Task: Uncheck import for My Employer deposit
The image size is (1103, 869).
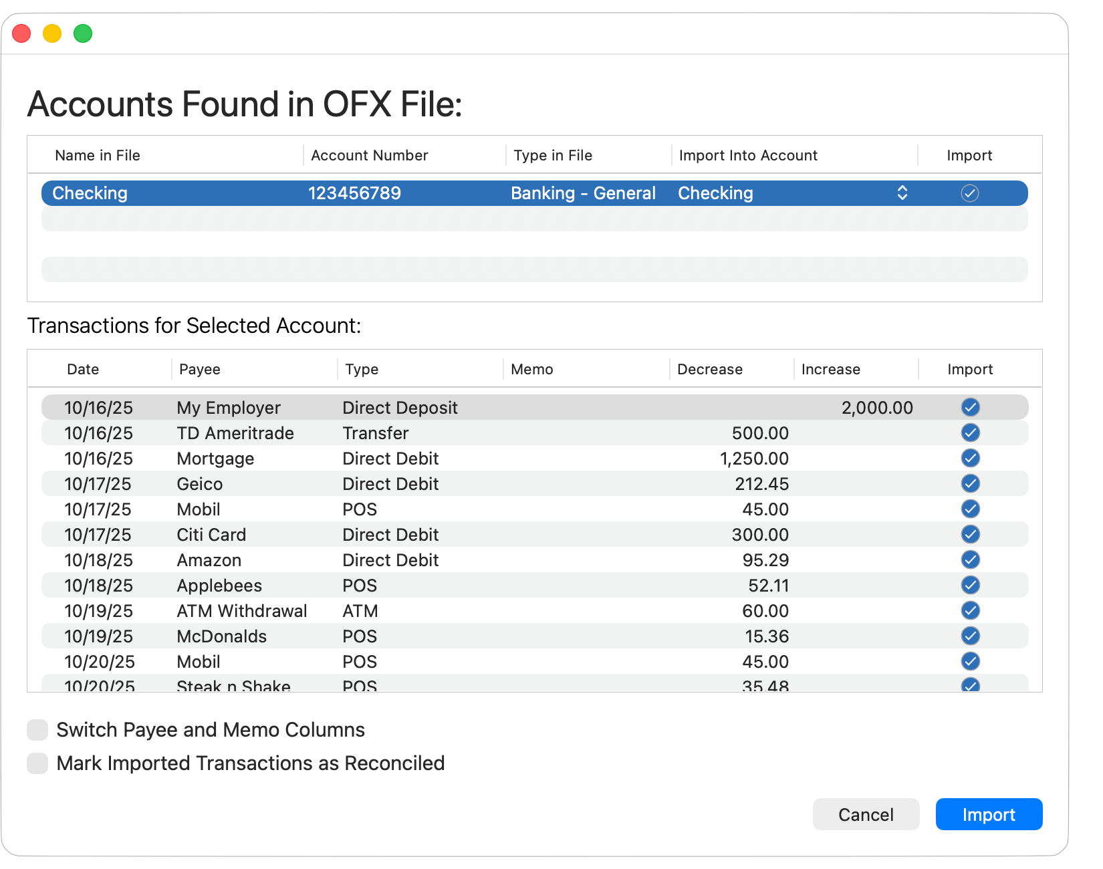Action: tap(970, 407)
